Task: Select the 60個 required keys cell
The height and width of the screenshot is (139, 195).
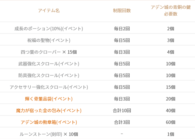Action: click(x=171, y=122)
